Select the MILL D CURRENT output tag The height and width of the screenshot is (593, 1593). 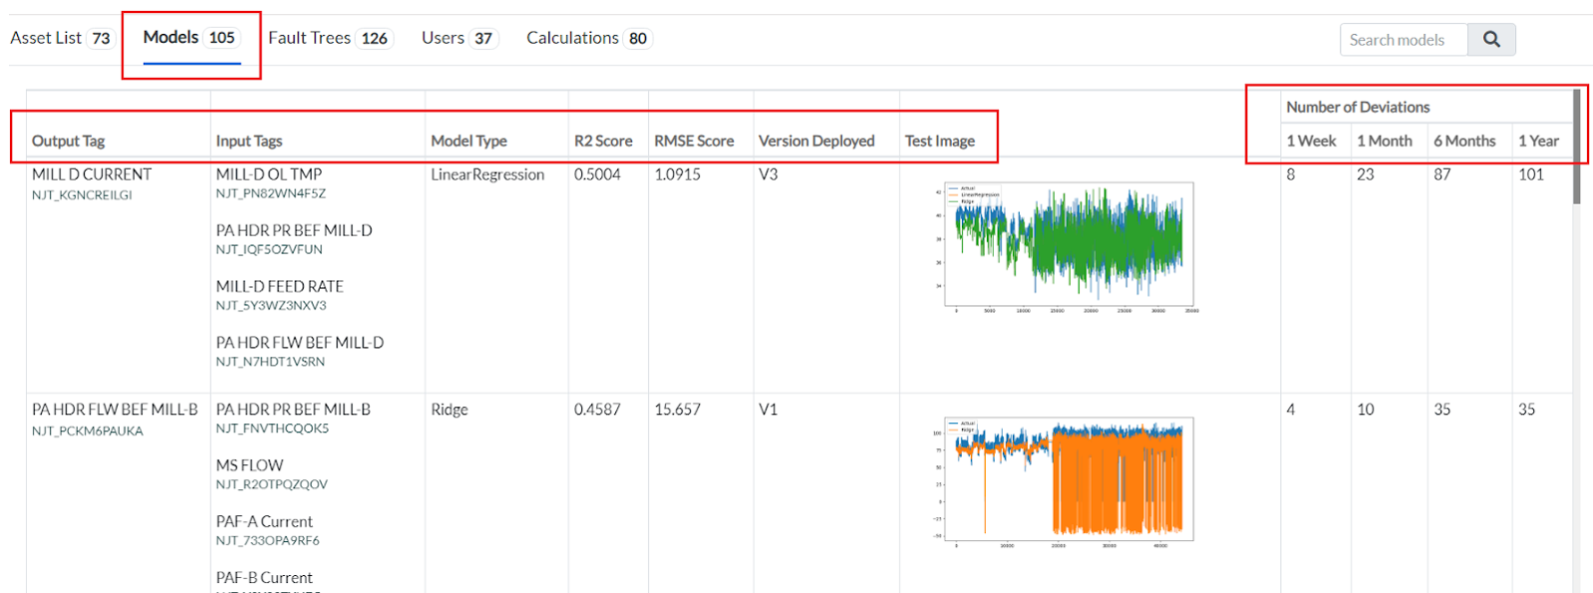tap(92, 174)
